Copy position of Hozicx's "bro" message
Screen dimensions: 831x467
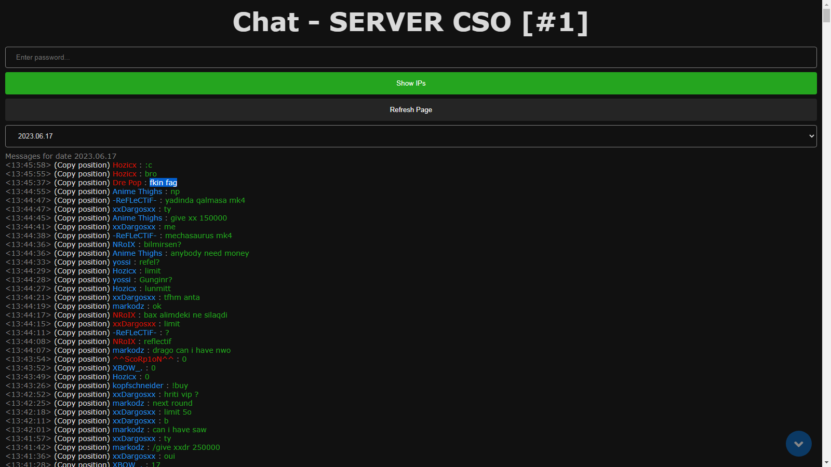(x=82, y=174)
